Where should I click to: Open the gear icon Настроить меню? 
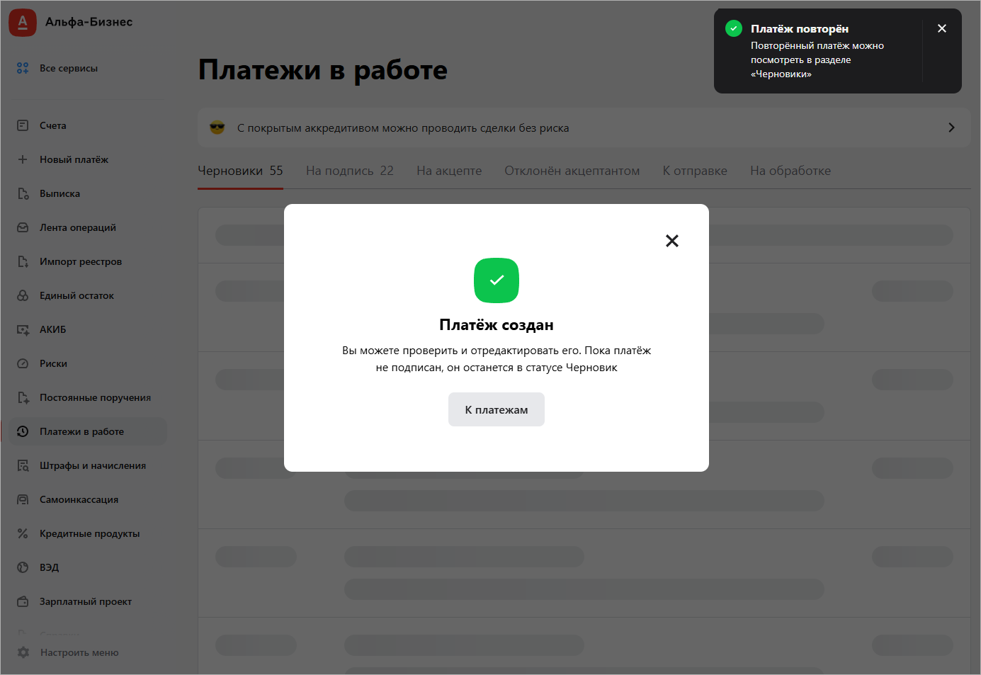point(23,652)
